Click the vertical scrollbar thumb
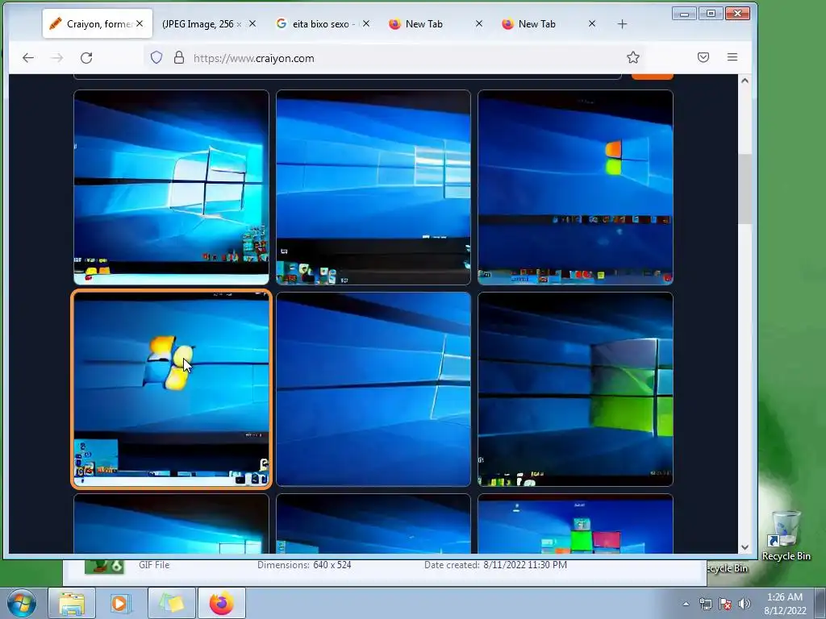 745,189
